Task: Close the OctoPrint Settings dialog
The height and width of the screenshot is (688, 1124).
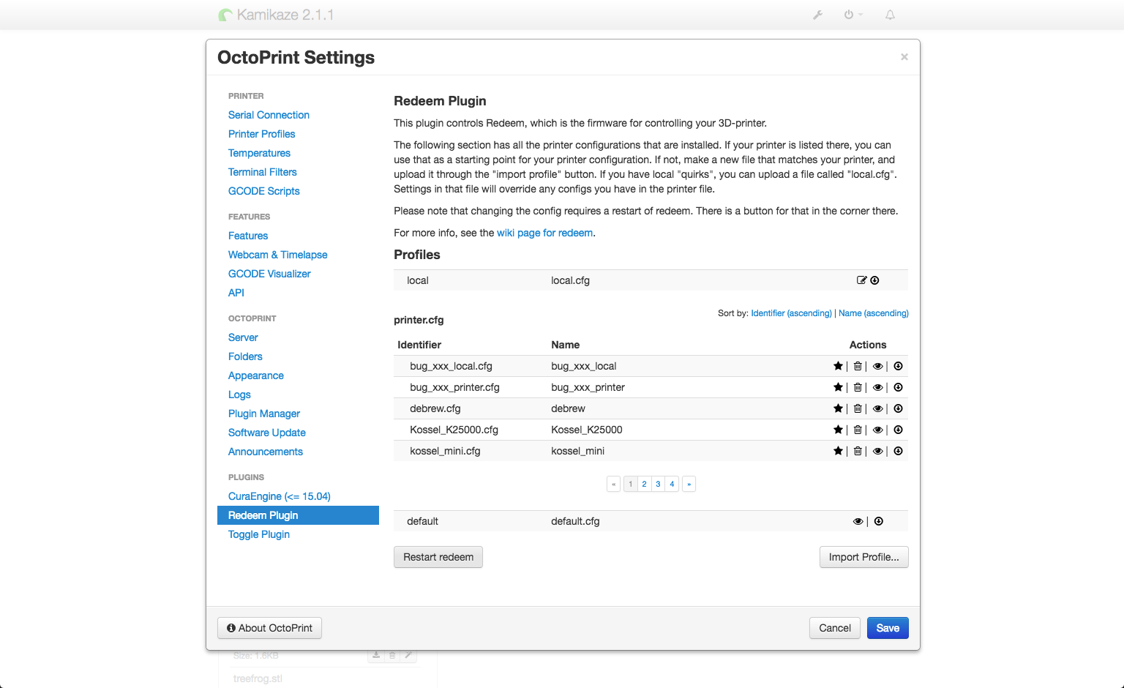Action: pos(904,57)
